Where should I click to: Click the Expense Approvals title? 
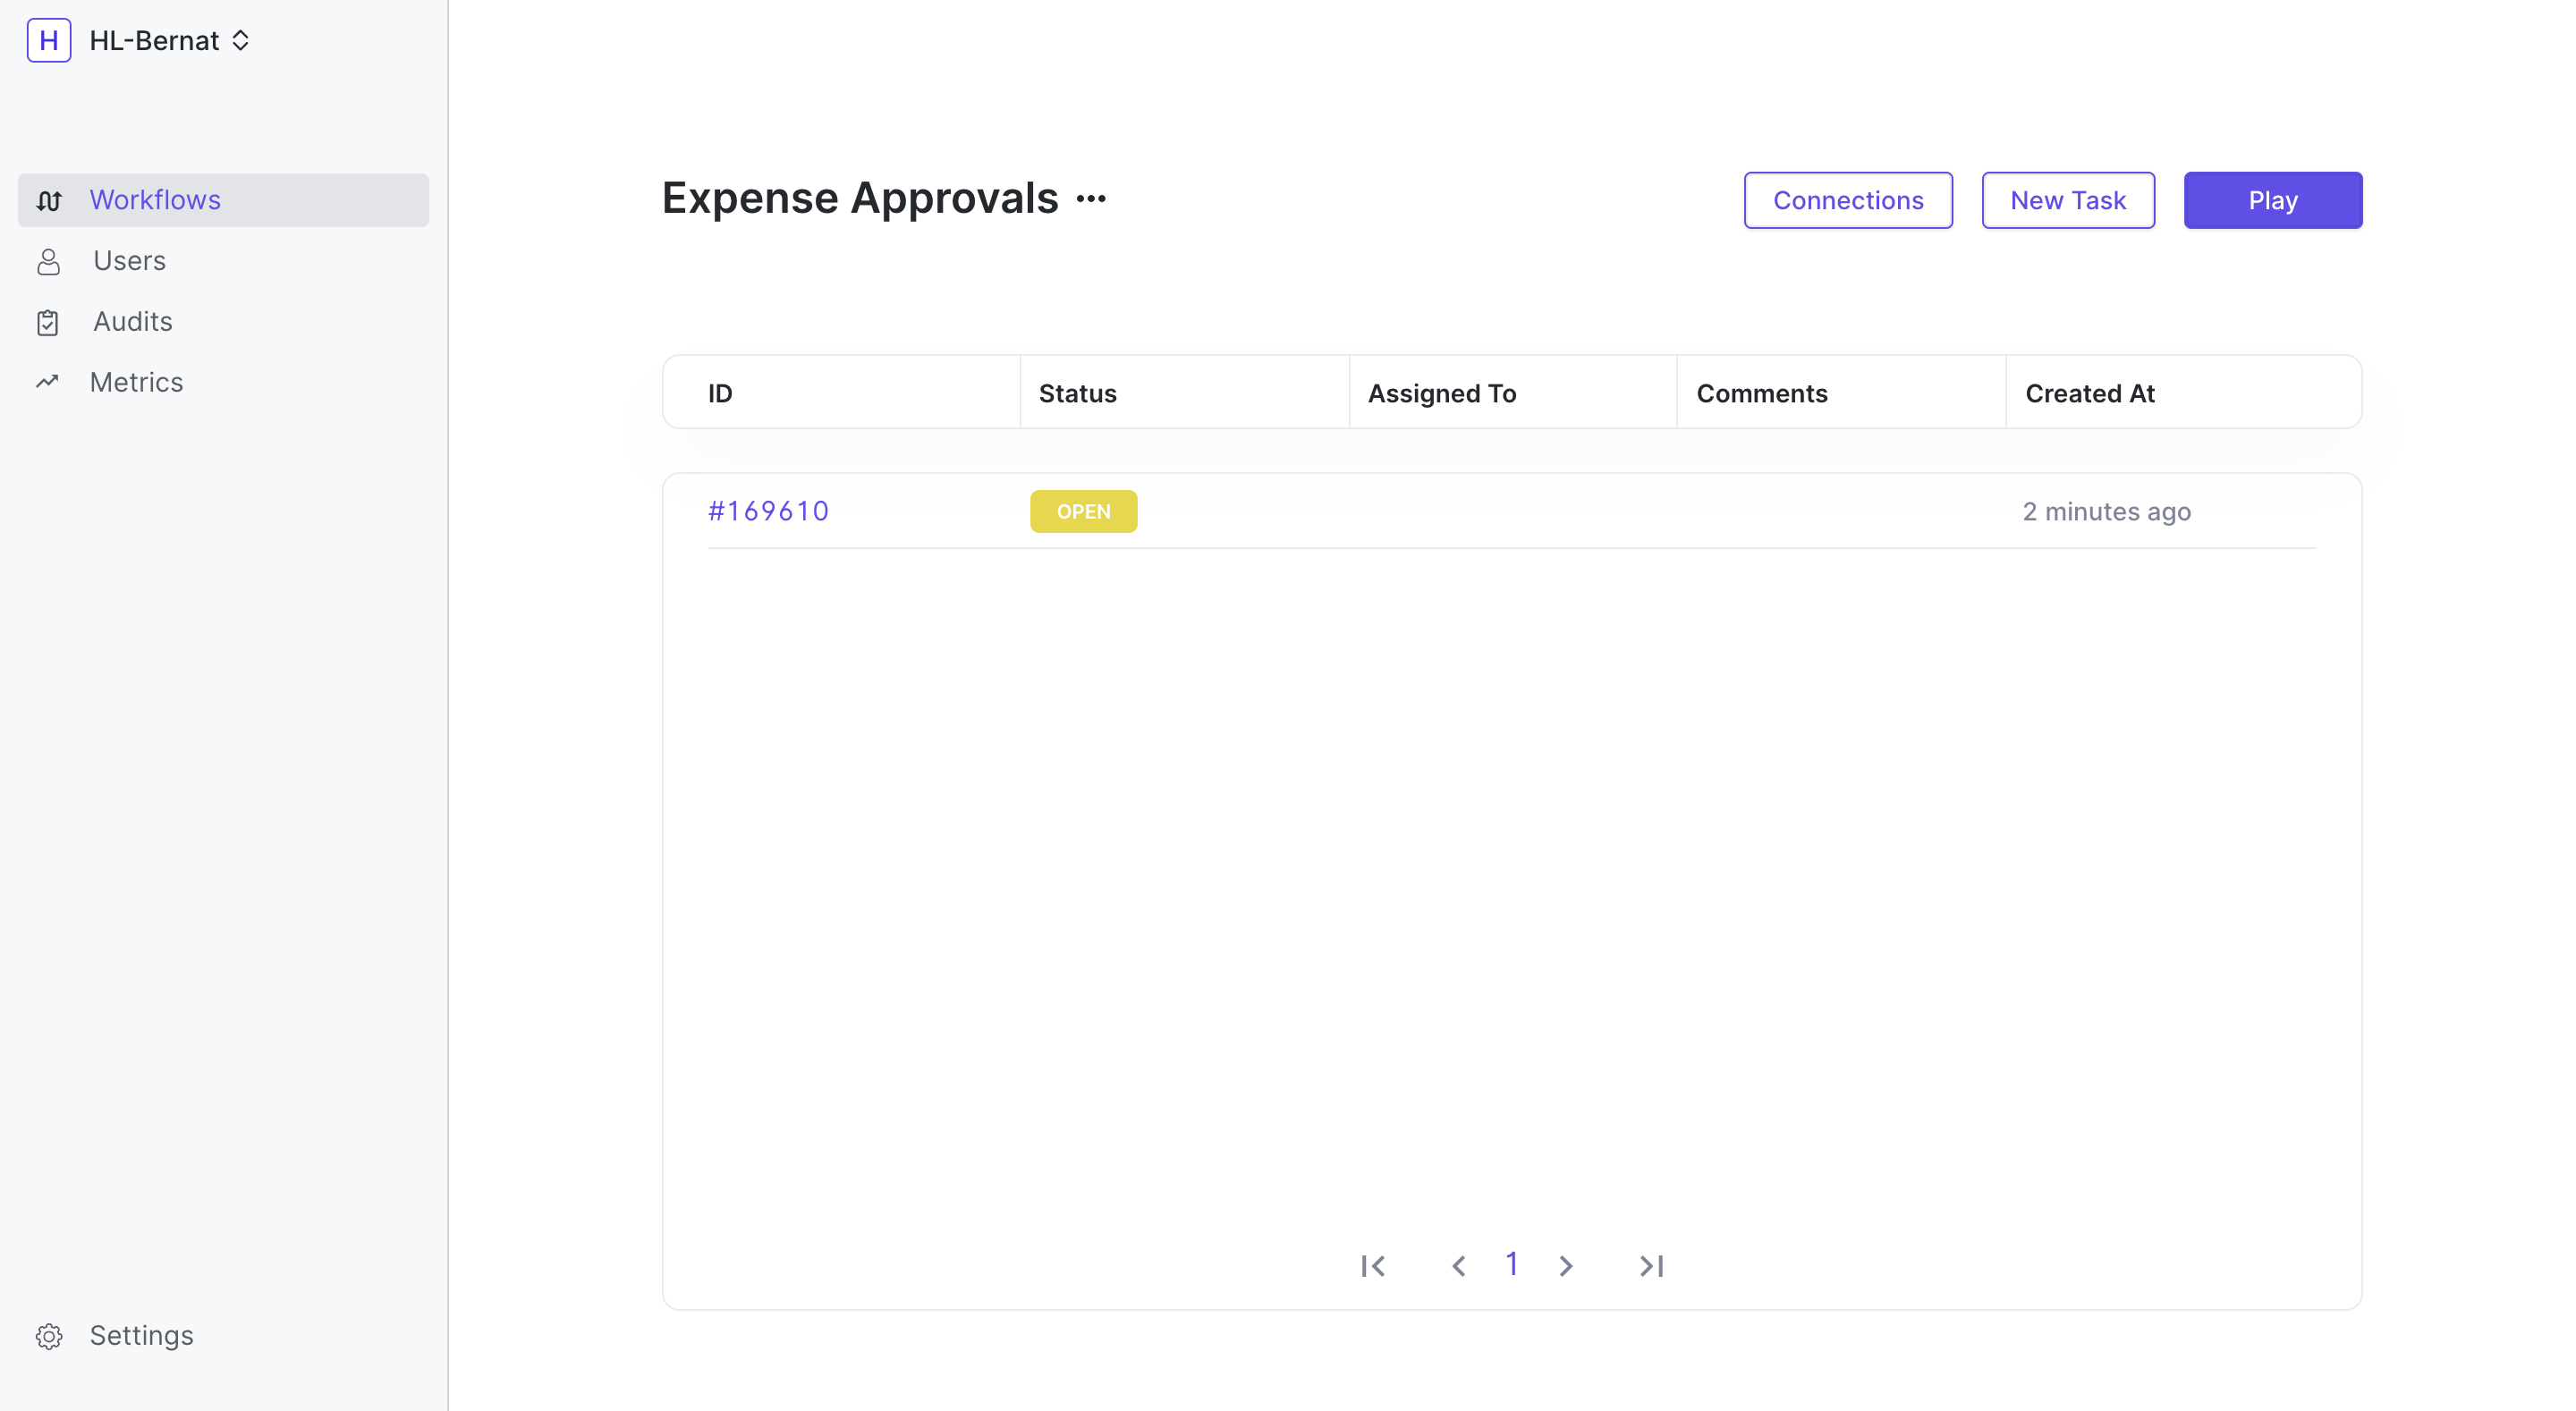point(859,198)
